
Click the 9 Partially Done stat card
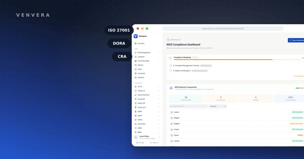coord(221,98)
